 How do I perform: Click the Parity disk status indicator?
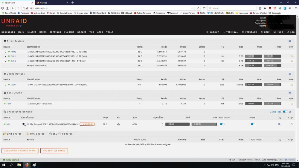tap(9, 52)
